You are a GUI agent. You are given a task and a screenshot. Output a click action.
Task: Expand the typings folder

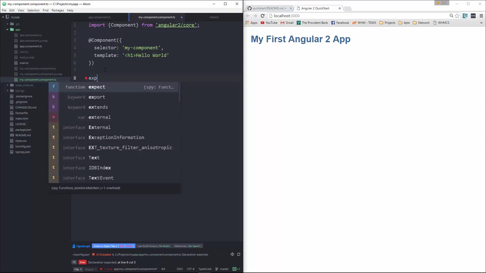8,91
